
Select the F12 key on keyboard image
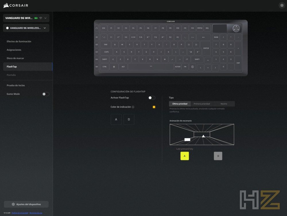[192, 28]
